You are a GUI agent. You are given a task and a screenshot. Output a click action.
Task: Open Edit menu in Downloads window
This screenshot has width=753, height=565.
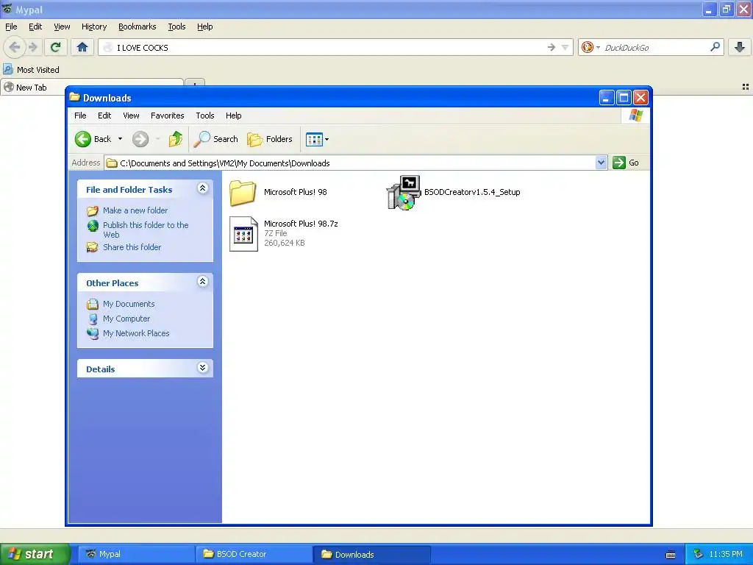click(104, 116)
